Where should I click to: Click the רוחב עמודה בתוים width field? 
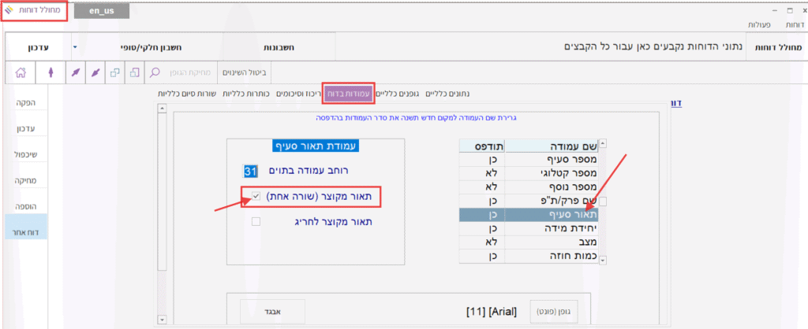[250, 171]
